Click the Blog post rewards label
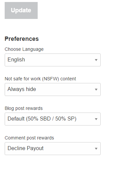Image resolution: width=135 pixels, height=170 pixels. [24, 108]
